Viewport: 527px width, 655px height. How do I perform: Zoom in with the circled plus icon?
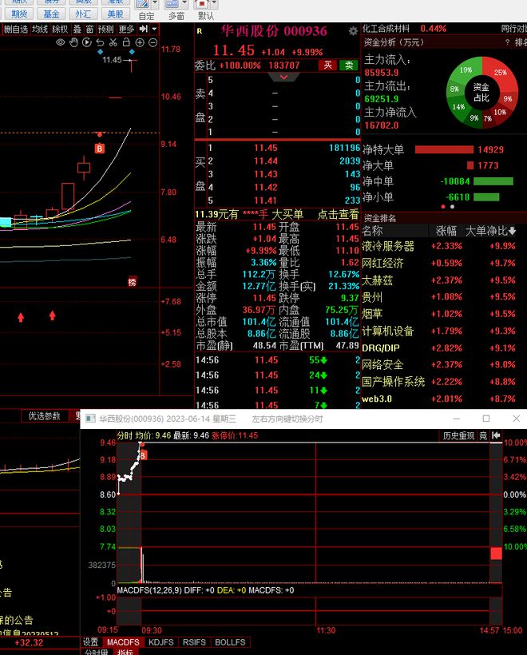pos(140,42)
